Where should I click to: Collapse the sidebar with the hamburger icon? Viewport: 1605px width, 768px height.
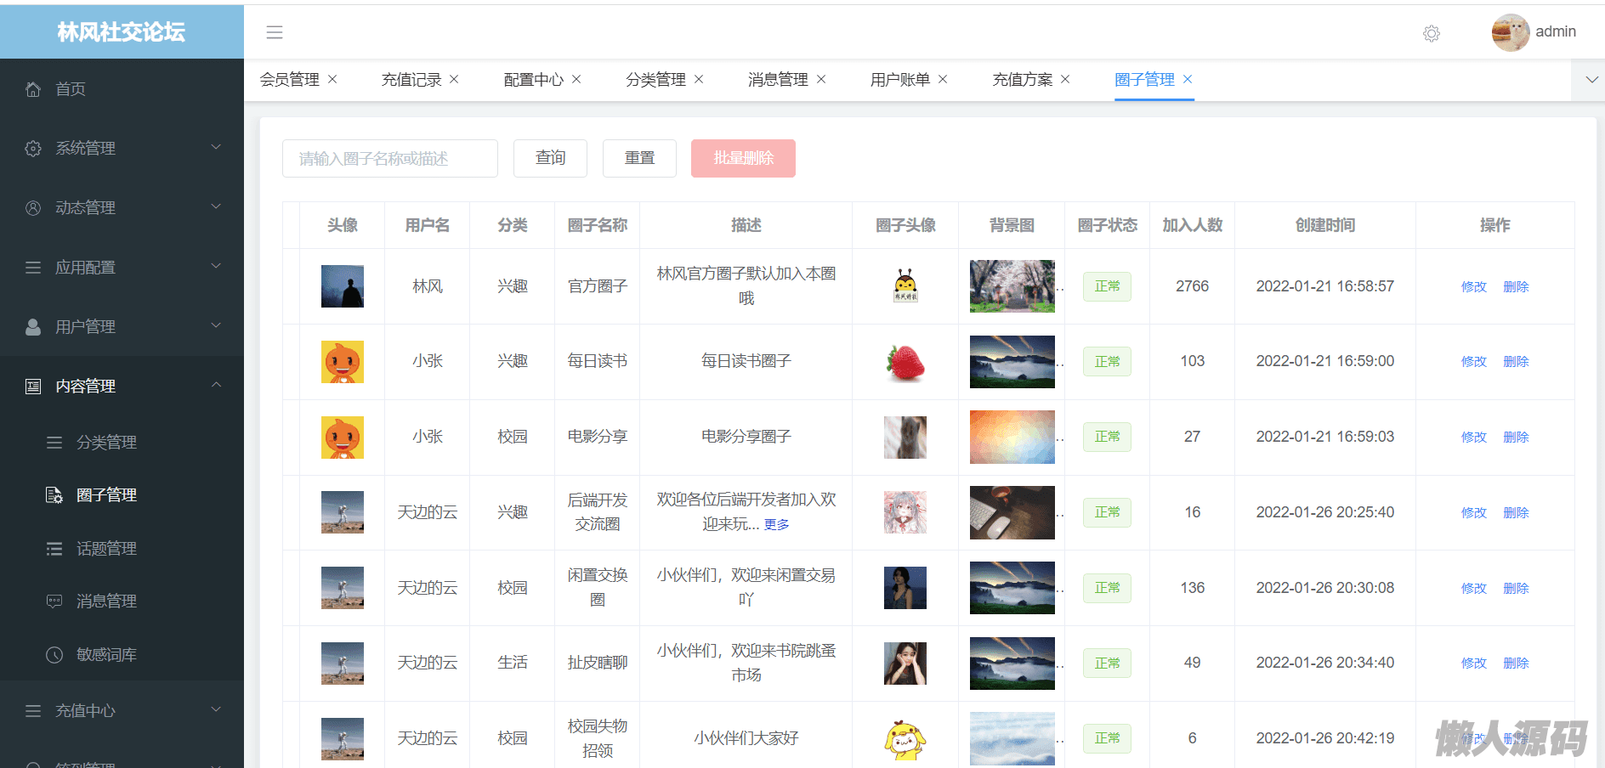click(x=274, y=32)
